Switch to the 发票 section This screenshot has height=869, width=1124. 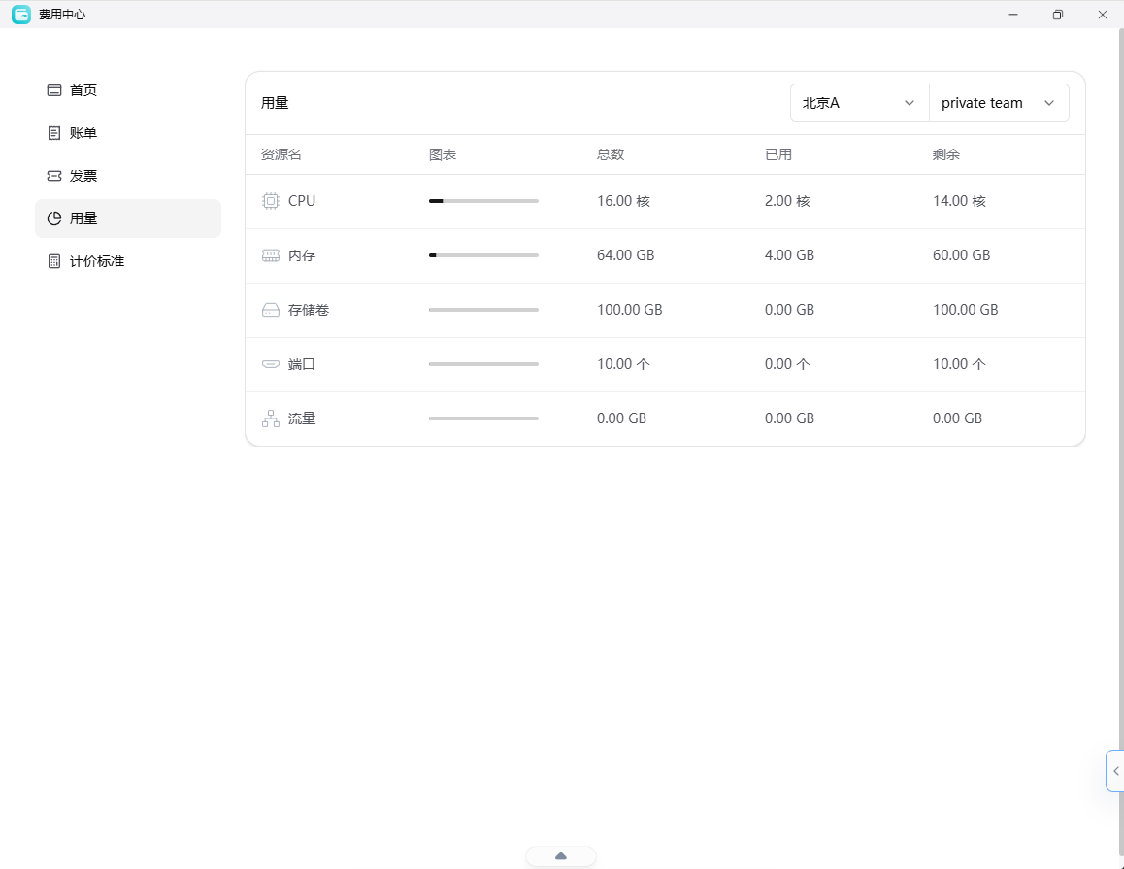click(x=127, y=176)
